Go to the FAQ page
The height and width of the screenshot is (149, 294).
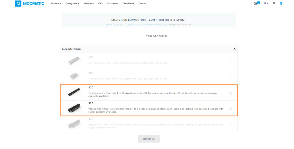coord(100,3)
